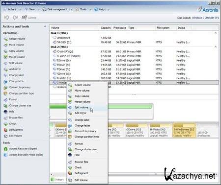Screen dimensions: 221x185
Task: Choose Change partition type in context menu
Action: pos(87,137)
